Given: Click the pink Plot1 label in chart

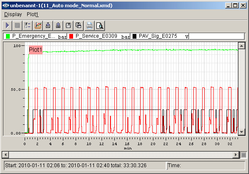Looking at the screenshot, I should click(x=36, y=50).
